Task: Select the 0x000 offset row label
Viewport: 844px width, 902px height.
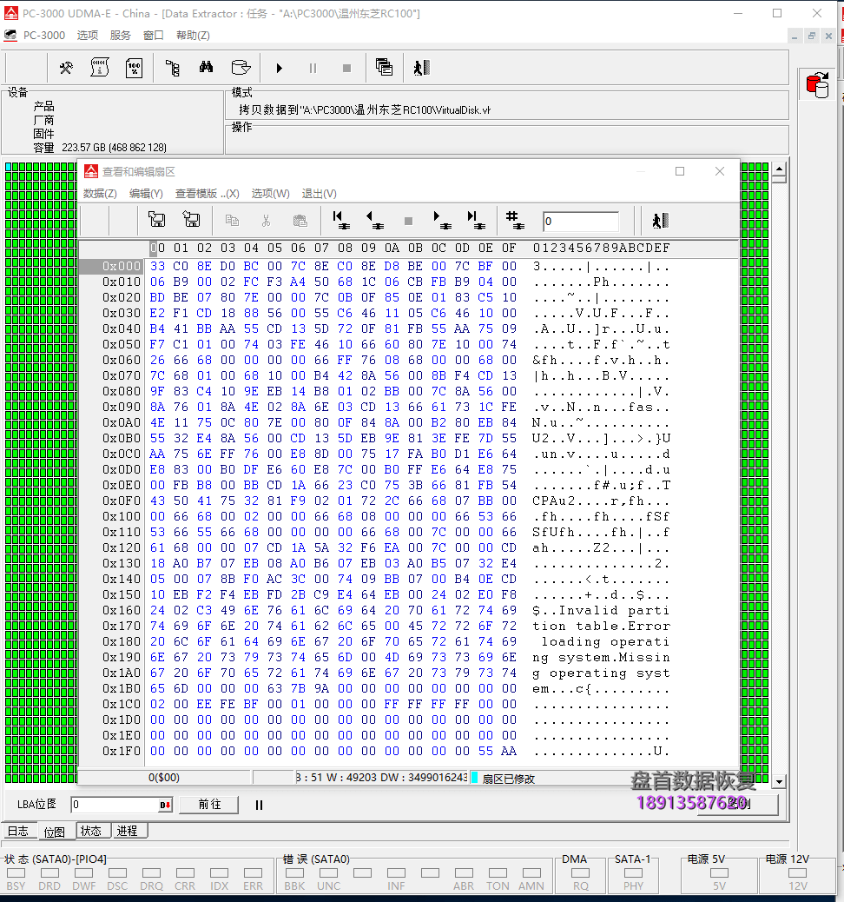Action: click(122, 267)
